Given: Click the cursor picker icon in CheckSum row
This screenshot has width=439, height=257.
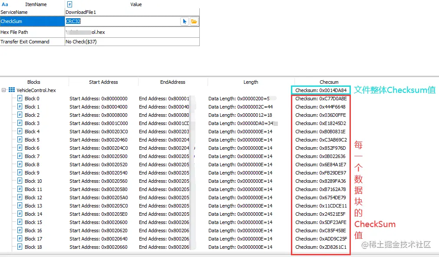Looking at the screenshot, I should pyautogui.click(x=185, y=21).
